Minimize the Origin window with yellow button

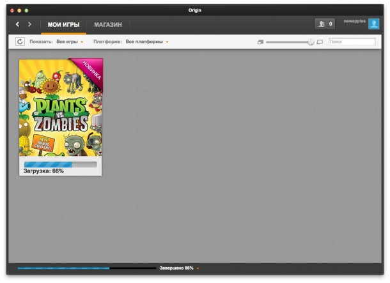pyautogui.click(x=19, y=10)
